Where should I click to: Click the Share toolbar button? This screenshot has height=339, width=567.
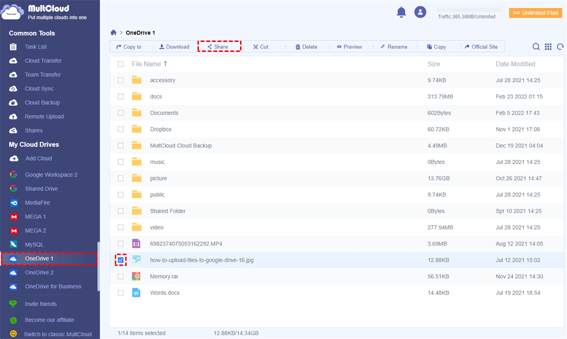[218, 47]
